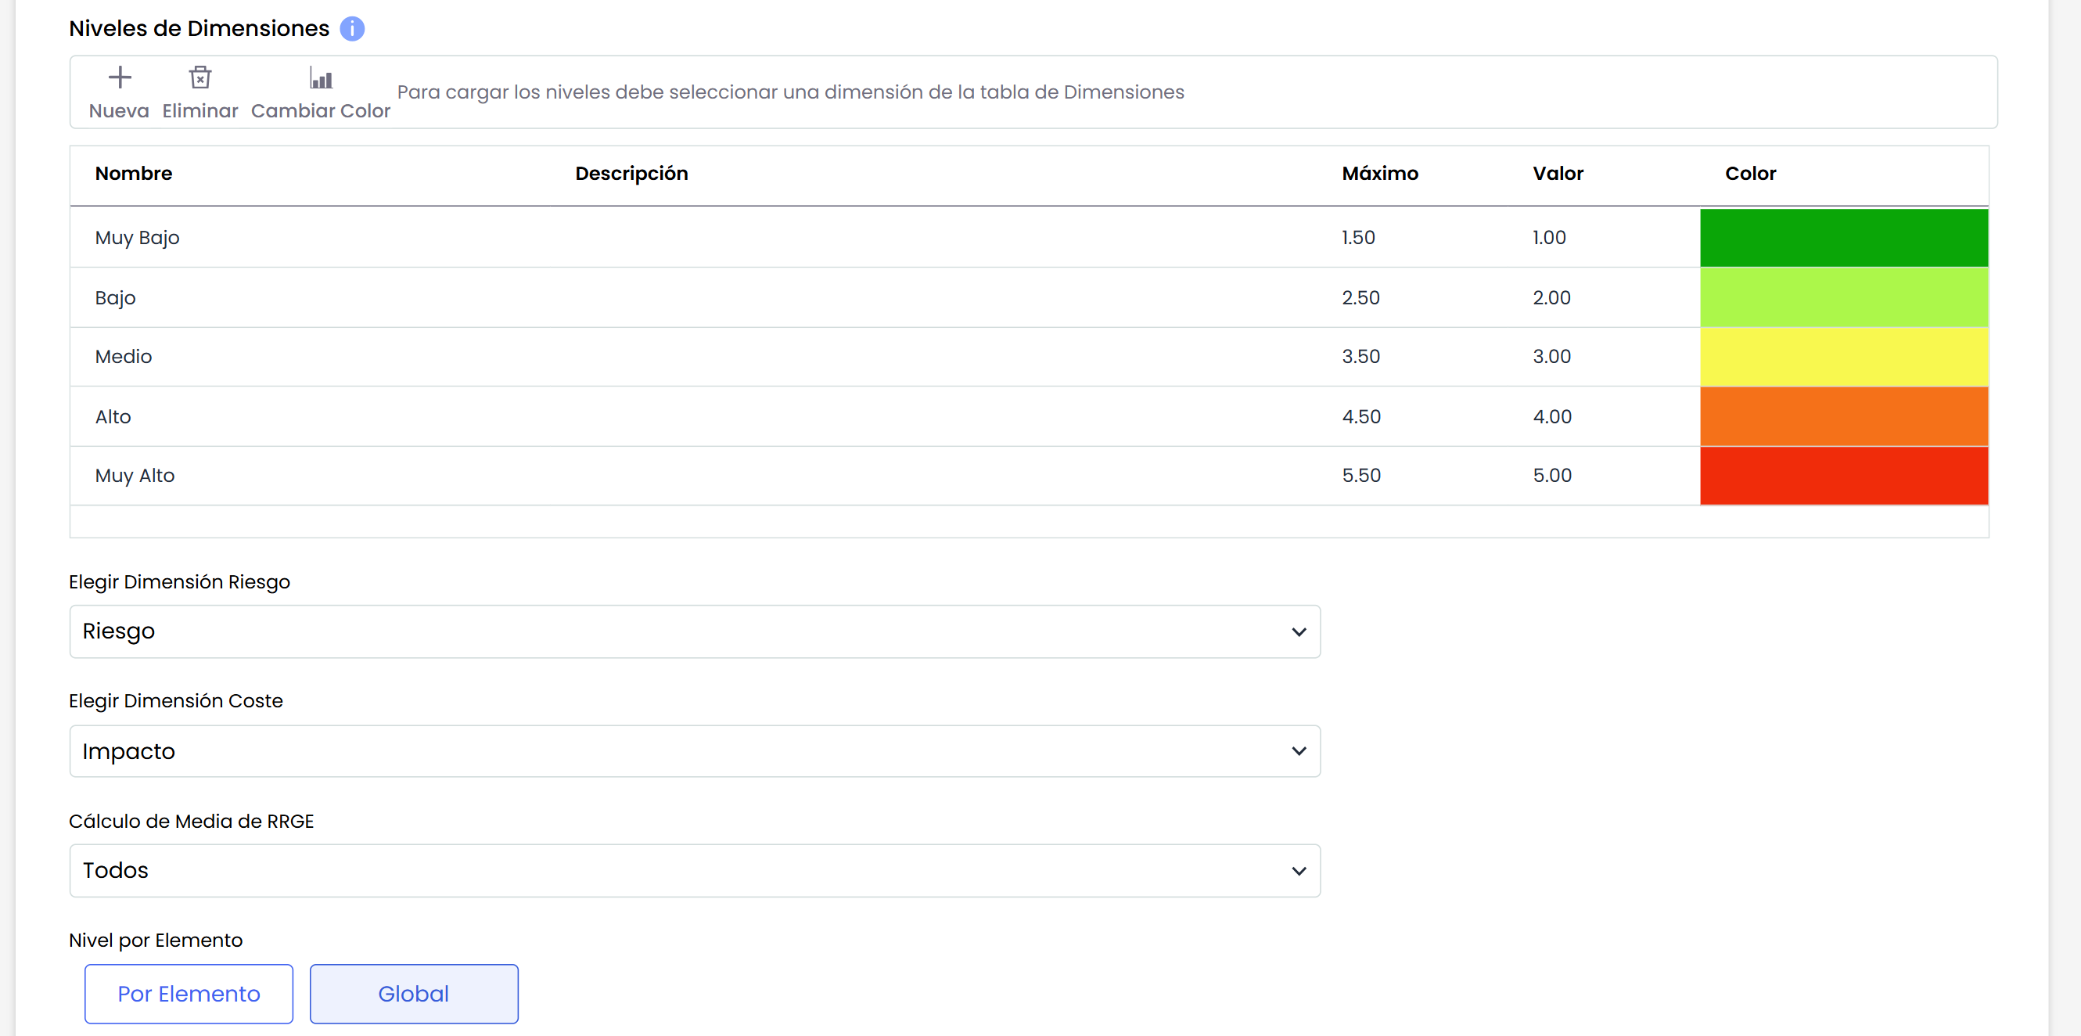This screenshot has height=1036, width=2081.
Task: Click the 2.50 máximo cell
Action: click(x=1360, y=297)
